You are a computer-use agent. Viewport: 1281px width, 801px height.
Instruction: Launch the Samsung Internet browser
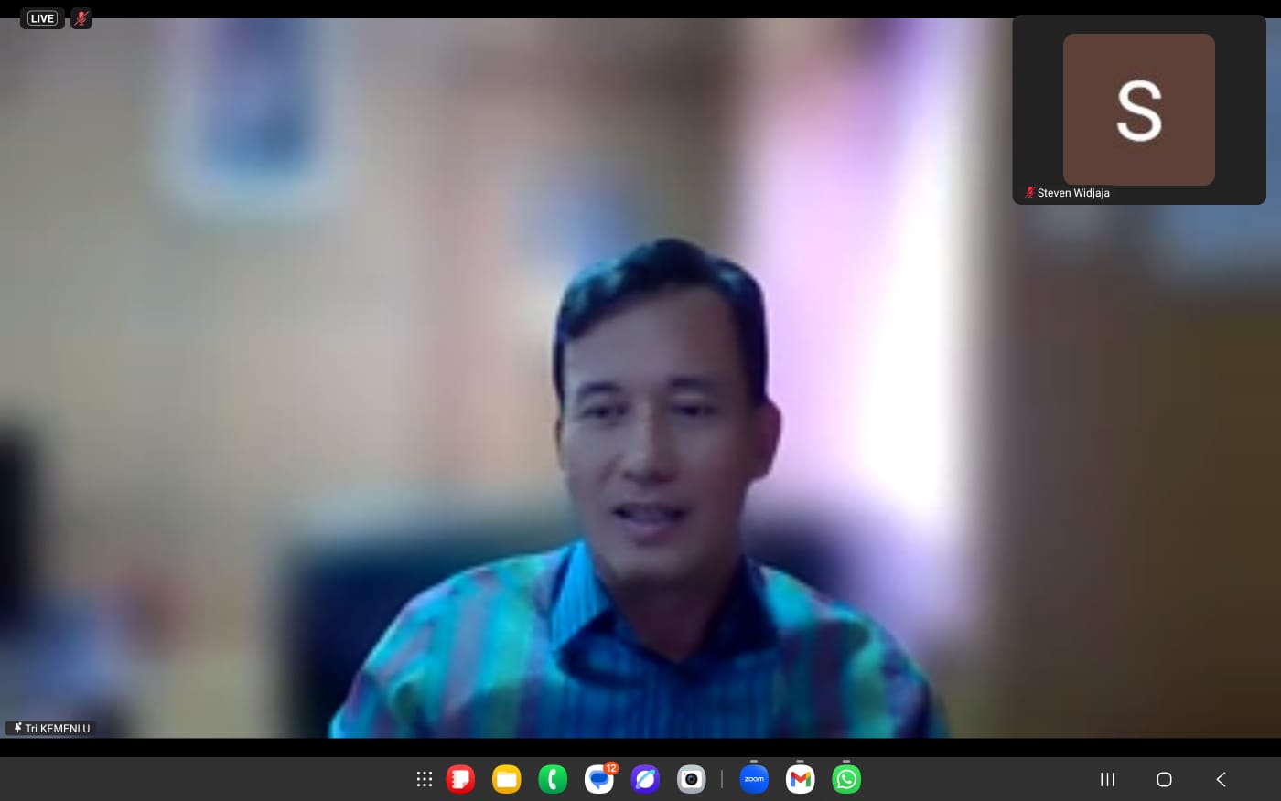[645, 779]
